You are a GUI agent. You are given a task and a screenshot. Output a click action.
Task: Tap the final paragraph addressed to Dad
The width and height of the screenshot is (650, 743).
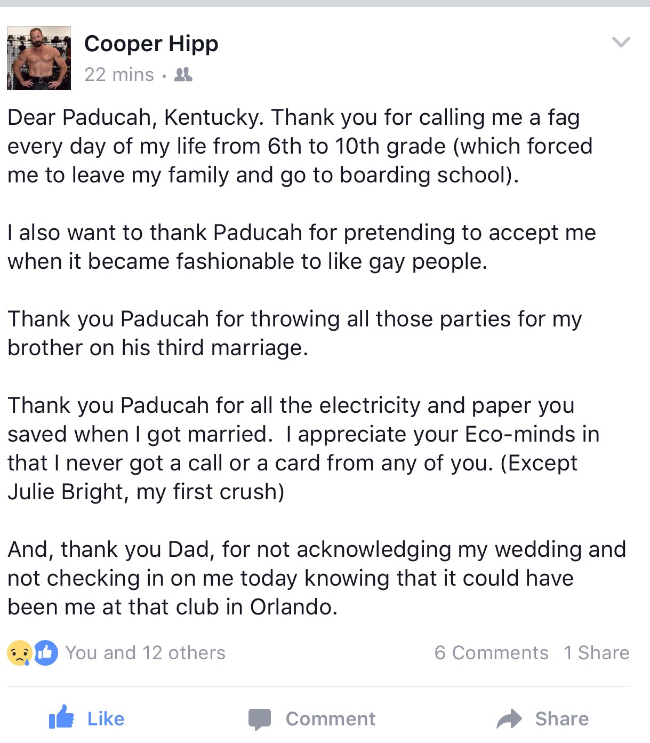(x=315, y=578)
